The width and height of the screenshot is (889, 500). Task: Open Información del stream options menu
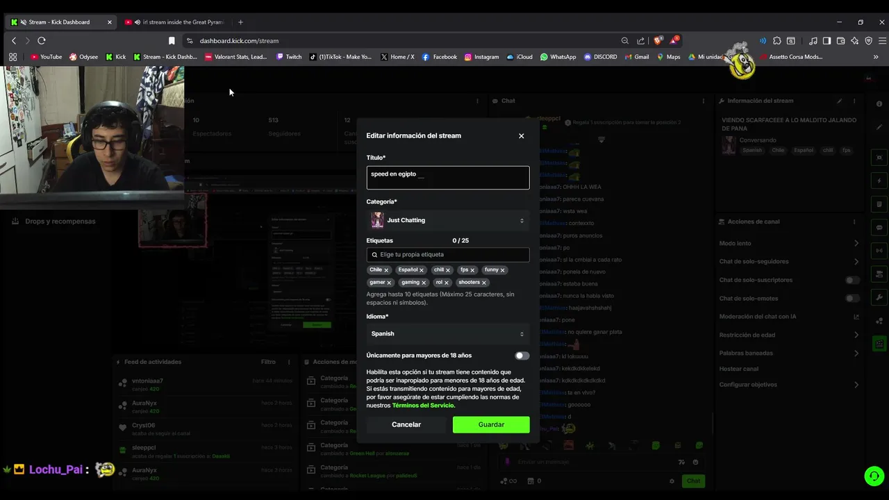[854, 101]
